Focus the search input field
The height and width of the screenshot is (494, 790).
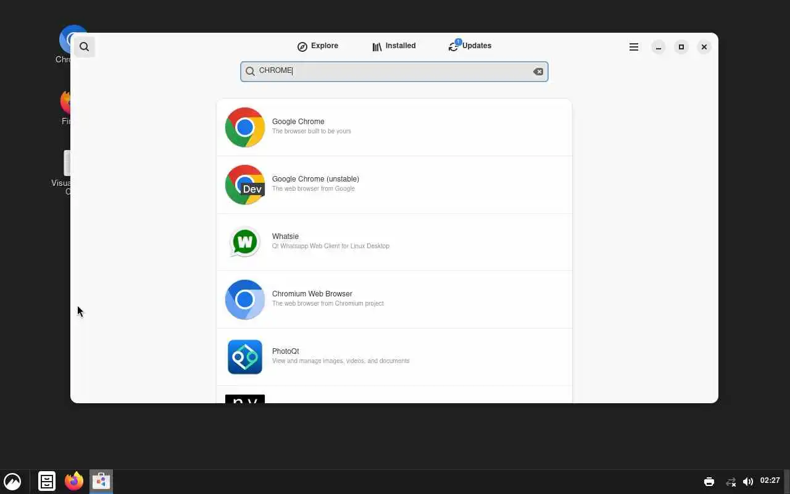394,71
